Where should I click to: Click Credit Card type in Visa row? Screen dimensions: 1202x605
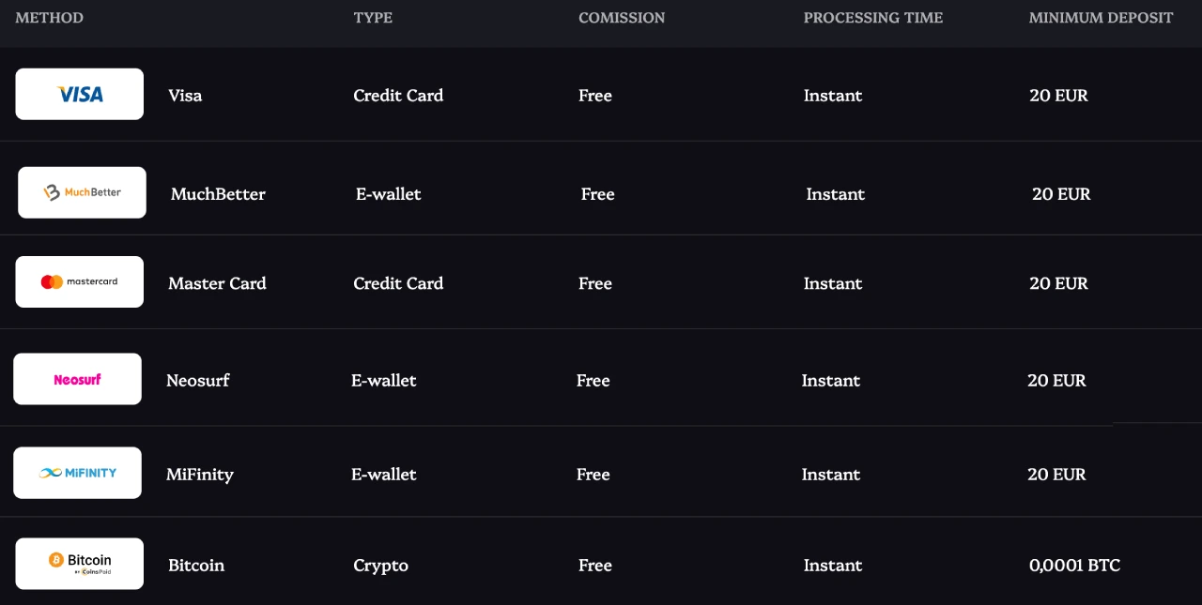click(398, 96)
